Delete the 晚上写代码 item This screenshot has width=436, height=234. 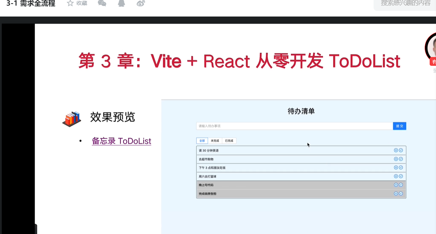click(x=396, y=185)
